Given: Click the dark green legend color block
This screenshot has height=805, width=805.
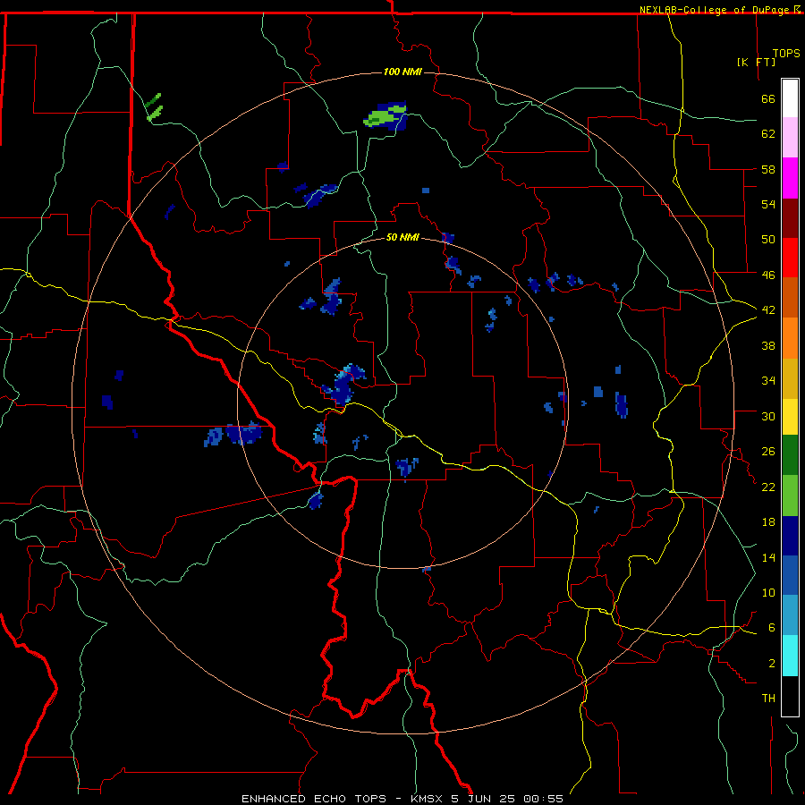Looking at the screenshot, I should (x=790, y=455).
